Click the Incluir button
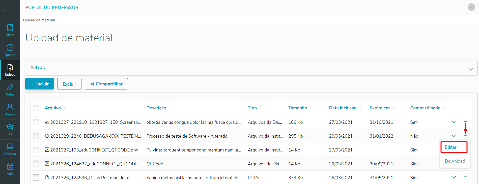The image size is (479, 184). coord(40,84)
